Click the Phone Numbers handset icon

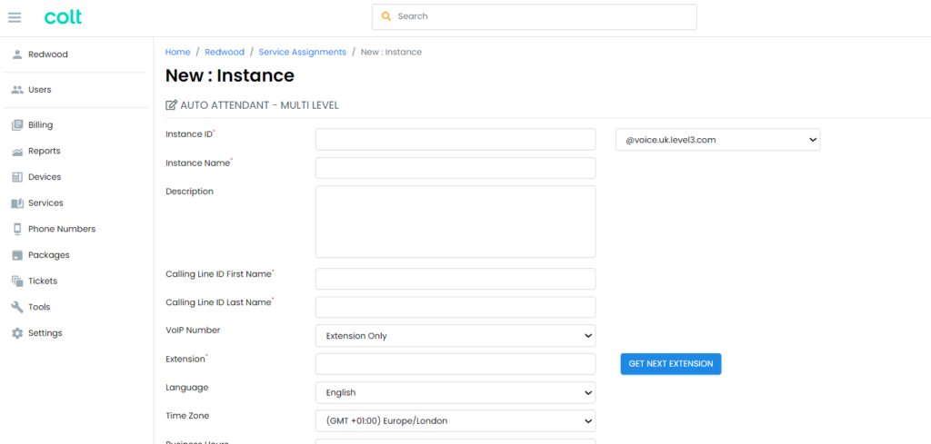17,229
